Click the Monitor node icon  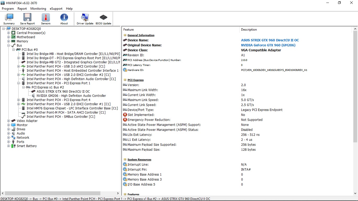click(x=13, y=125)
